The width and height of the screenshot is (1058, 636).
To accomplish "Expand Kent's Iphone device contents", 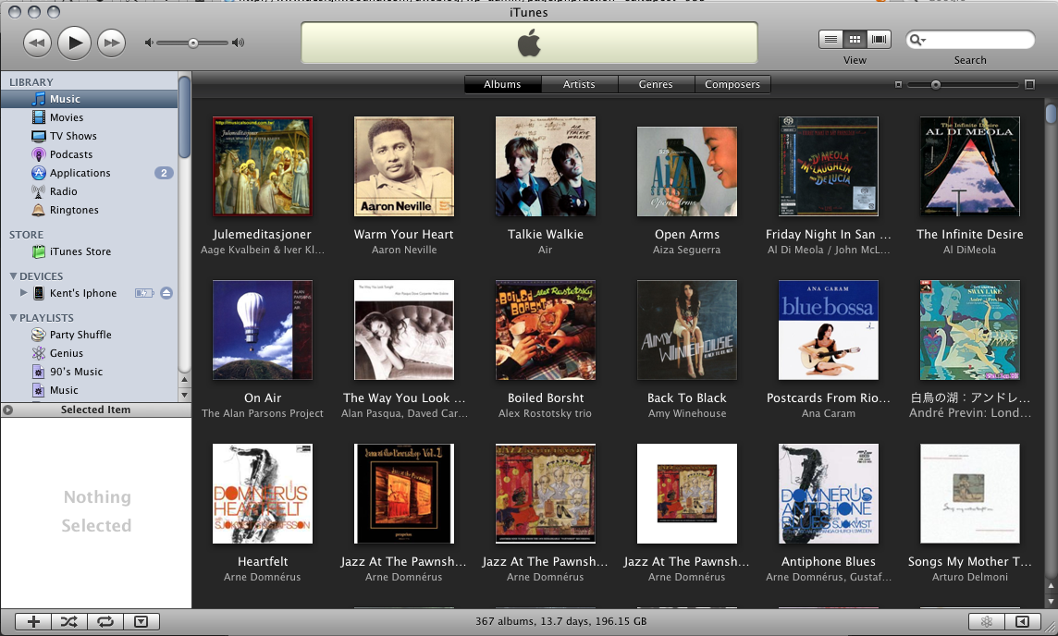I will (24, 293).
